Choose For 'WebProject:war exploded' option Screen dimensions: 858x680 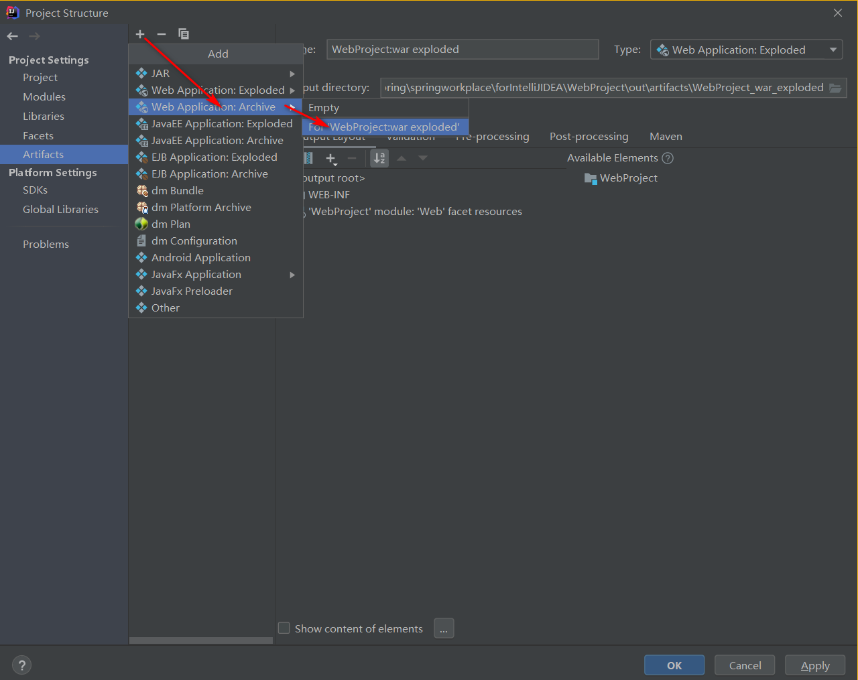click(385, 127)
